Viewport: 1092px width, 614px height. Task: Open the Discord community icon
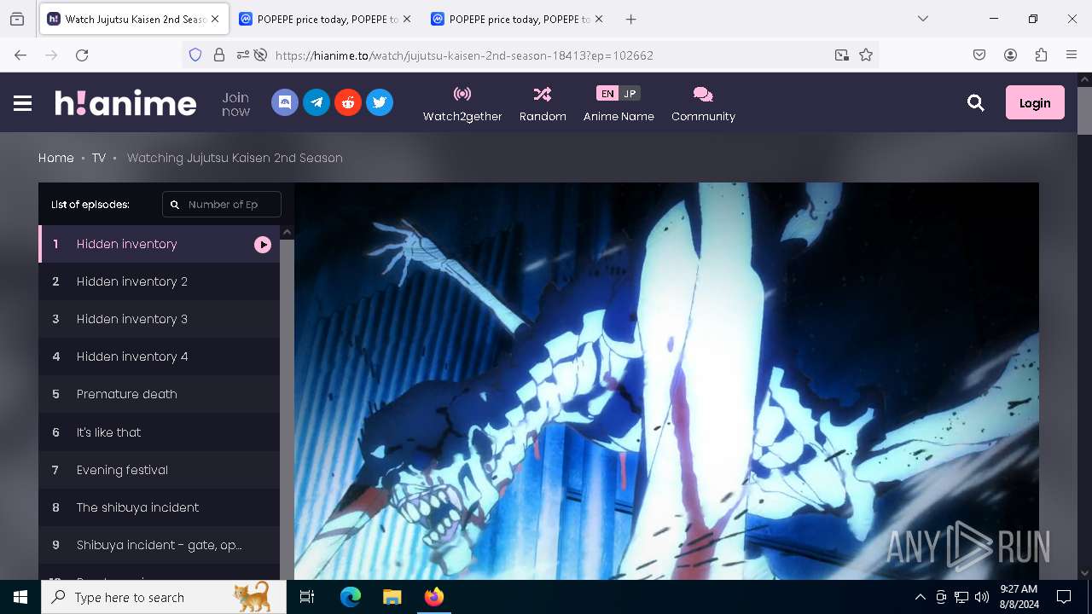point(285,102)
